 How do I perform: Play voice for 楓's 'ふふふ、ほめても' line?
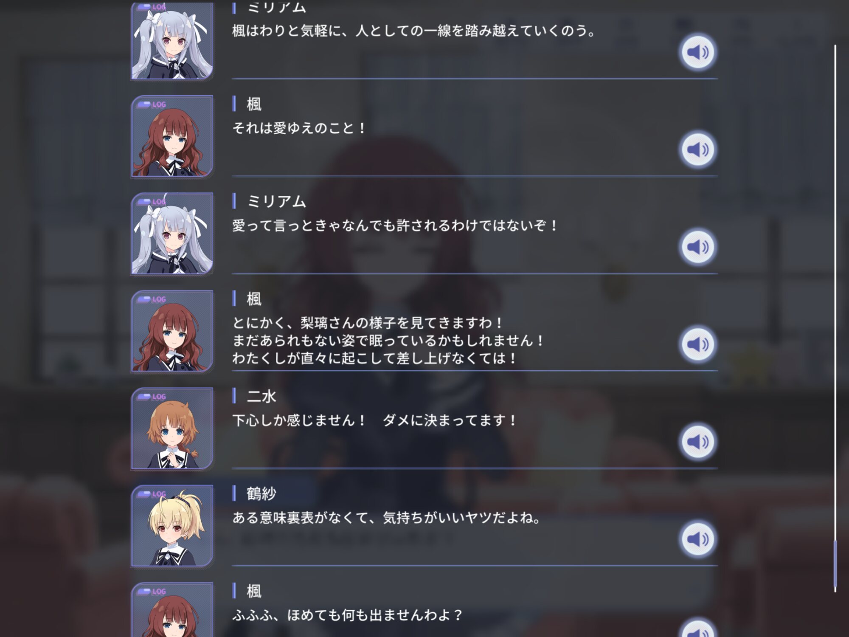(x=697, y=629)
